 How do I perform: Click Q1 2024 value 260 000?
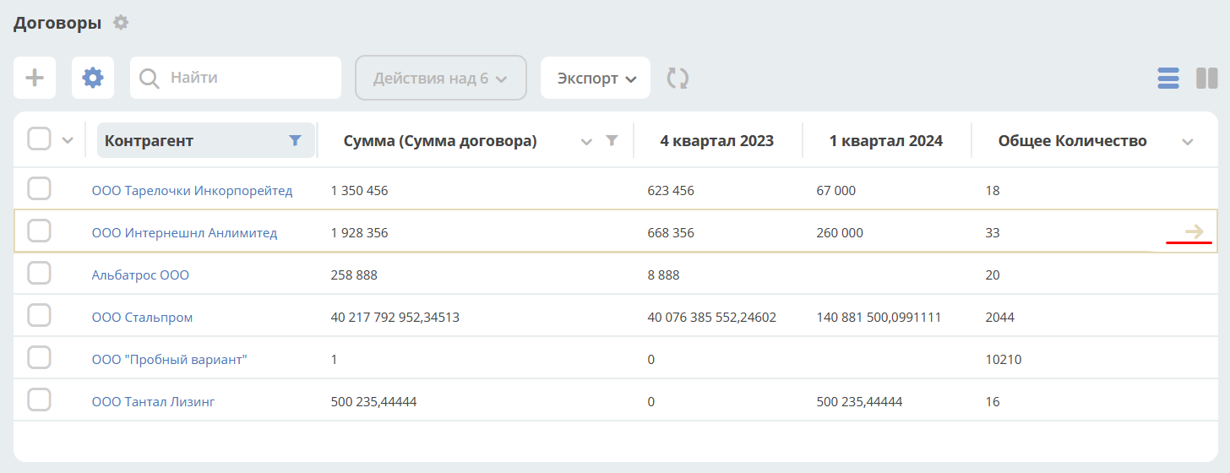[840, 233]
